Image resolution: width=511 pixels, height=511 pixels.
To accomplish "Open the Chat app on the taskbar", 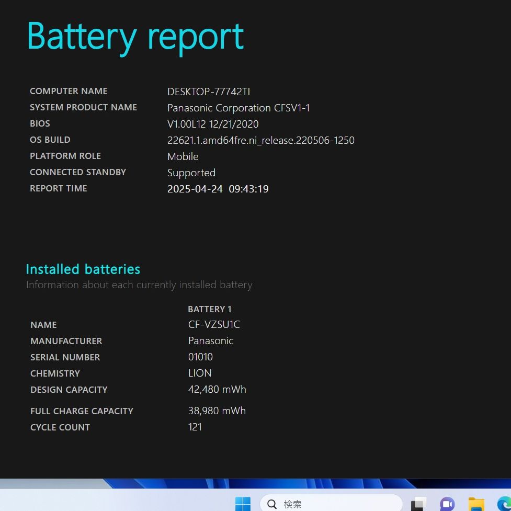I will coord(447,504).
